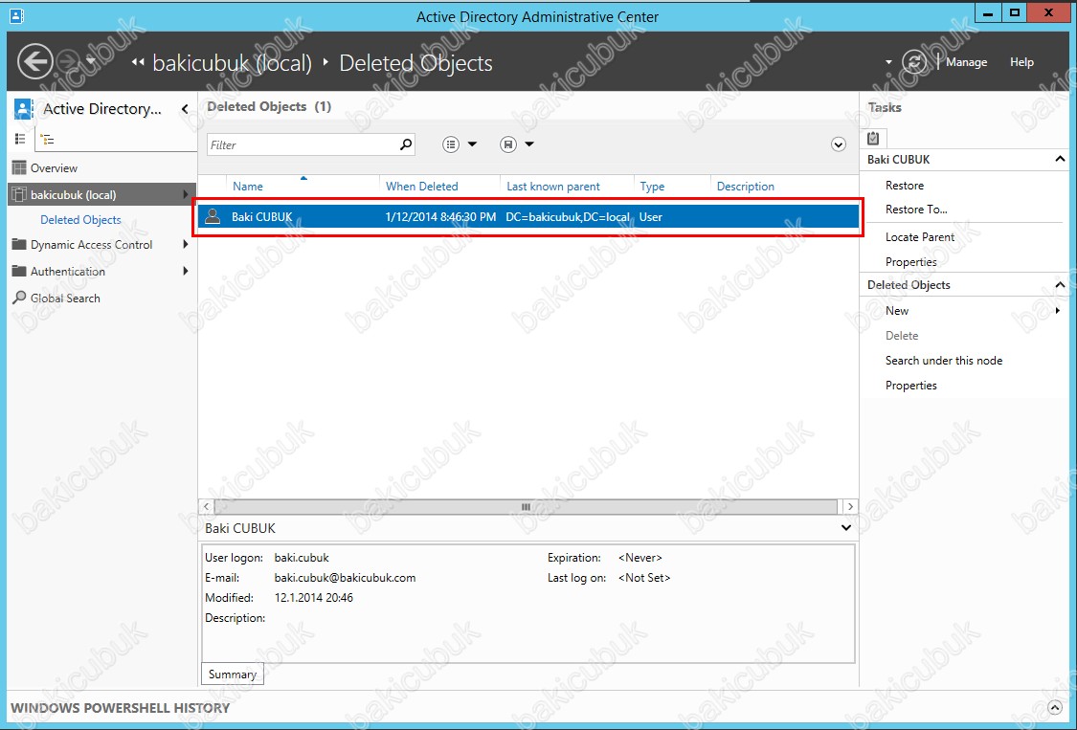The height and width of the screenshot is (730, 1077).
Task: Switch to list view in the navigation pane
Action: (20, 140)
